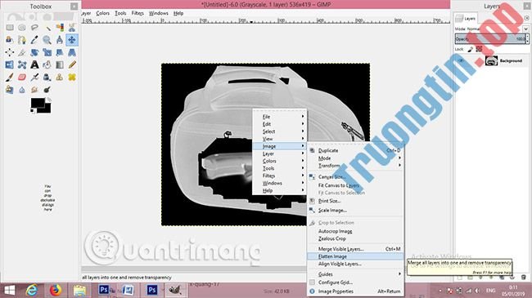Click the foreground color swatch
This screenshot has width=532, height=298.
click(37, 103)
